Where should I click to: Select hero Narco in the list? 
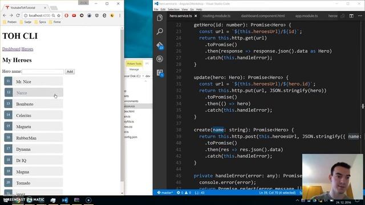[34, 92]
